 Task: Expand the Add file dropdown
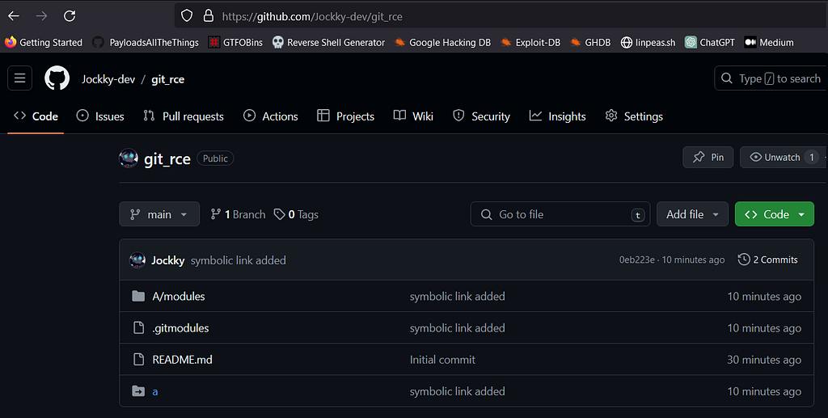(692, 214)
